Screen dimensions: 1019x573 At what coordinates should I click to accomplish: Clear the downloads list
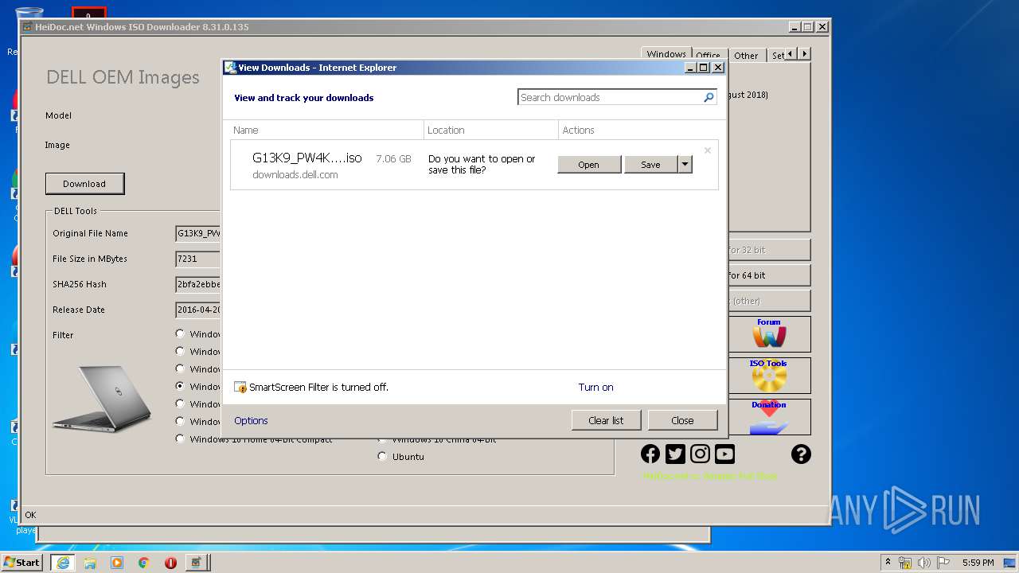coord(606,420)
